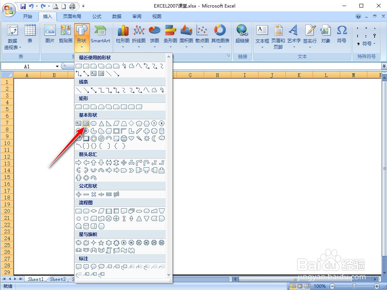
Task: Choose the up block arrow shape
Action: (x=94, y=162)
